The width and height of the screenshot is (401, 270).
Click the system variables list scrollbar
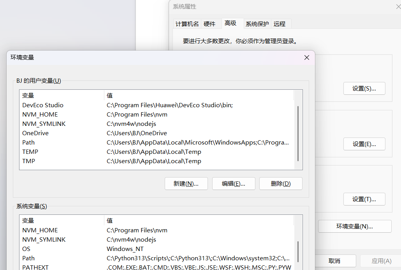click(x=298, y=251)
